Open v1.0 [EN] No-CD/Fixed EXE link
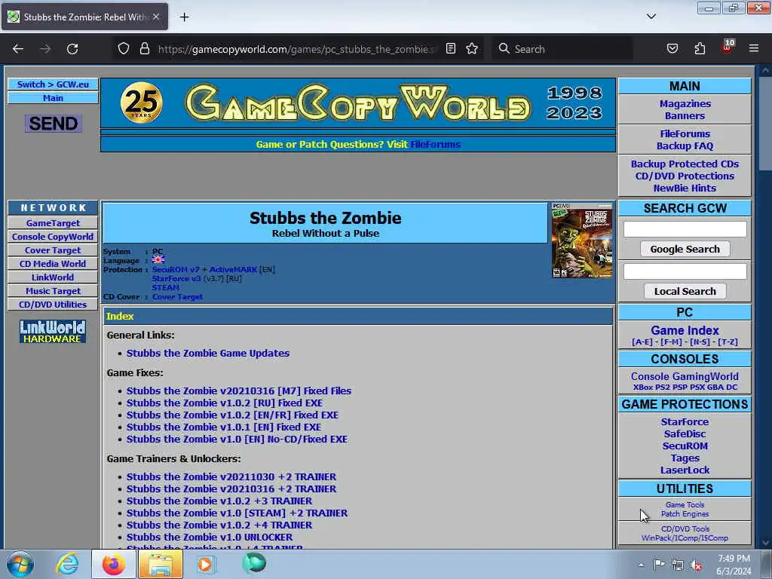This screenshot has height=579, width=772. coord(237,440)
